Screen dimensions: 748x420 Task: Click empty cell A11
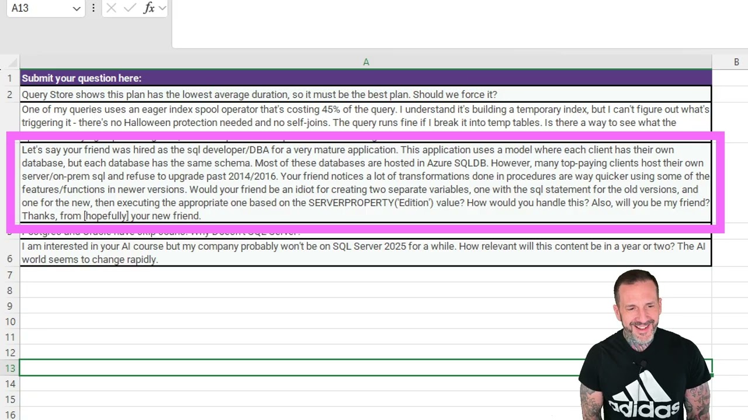(366, 337)
